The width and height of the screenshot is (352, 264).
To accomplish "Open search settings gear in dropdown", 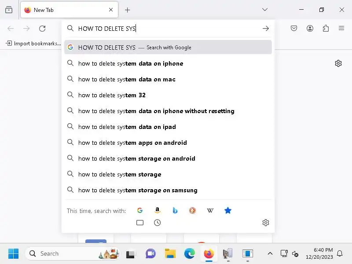I will point(266,223).
